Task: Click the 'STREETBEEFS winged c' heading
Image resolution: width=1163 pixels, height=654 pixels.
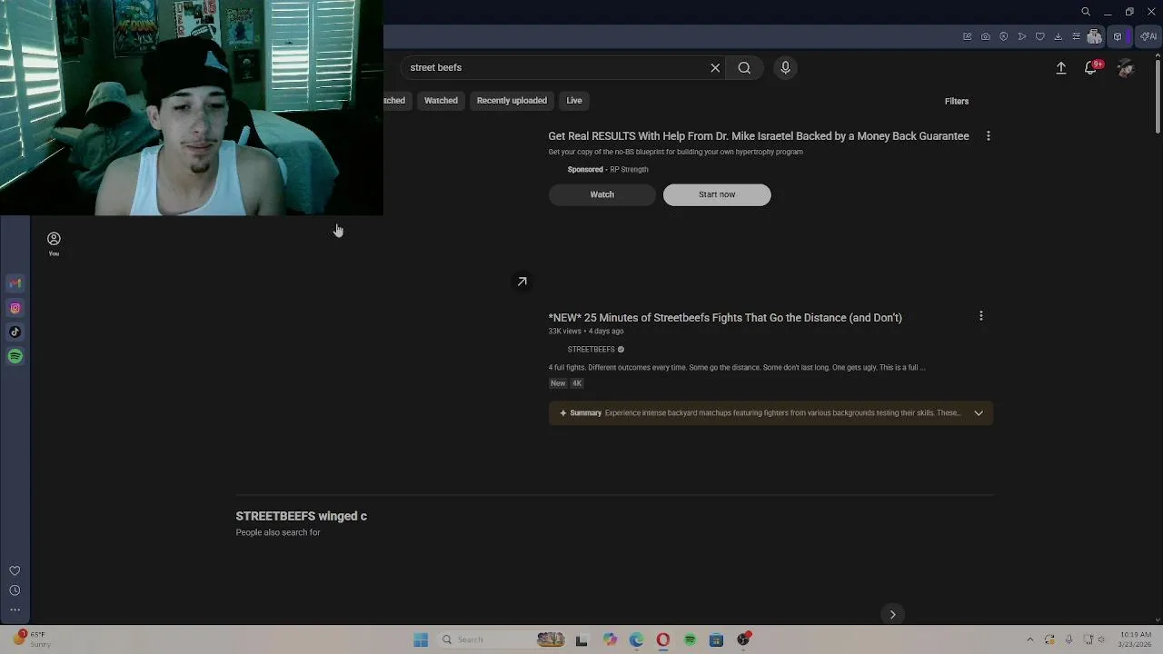Action: (302, 516)
